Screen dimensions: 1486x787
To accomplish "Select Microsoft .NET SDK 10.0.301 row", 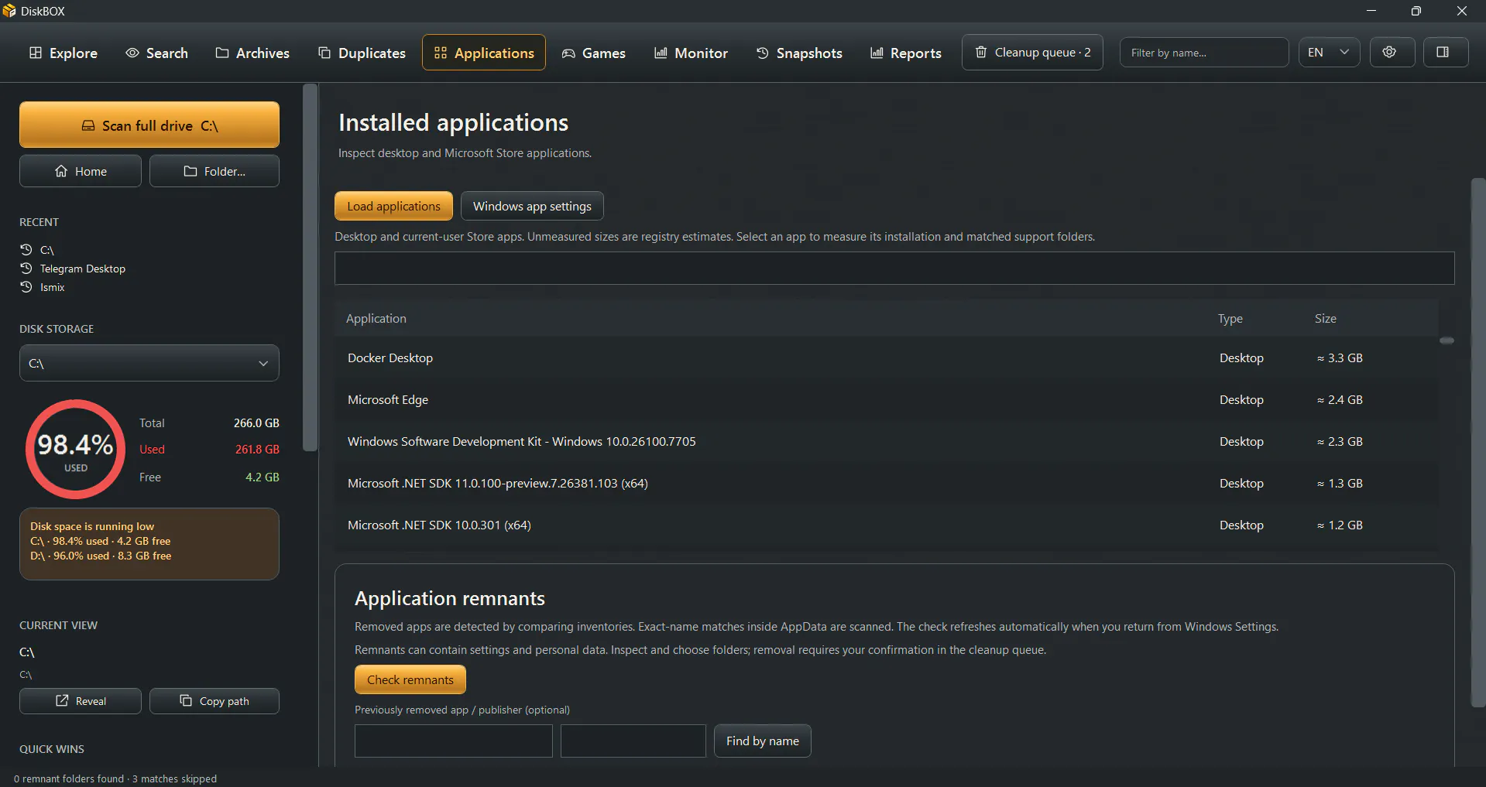I will [887, 525].
